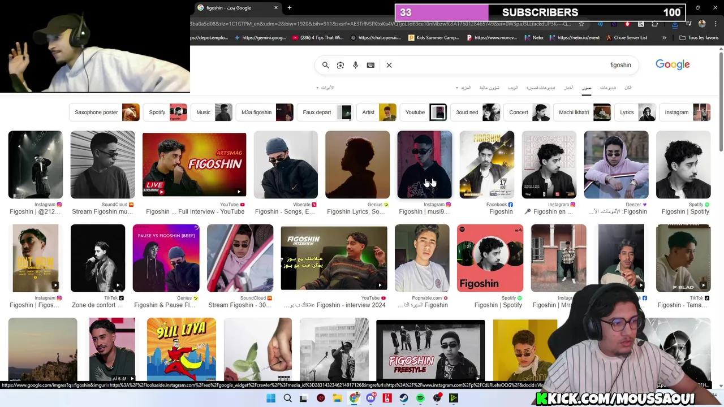724x407 pixels.
Task: Open the Windows Start menu
Action: click(x=271, y=399)
